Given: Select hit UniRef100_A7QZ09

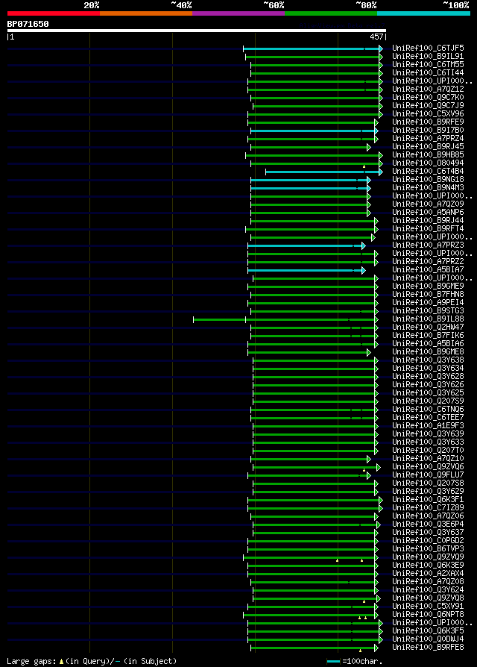Looking at the screenshot, I should 428,204.
